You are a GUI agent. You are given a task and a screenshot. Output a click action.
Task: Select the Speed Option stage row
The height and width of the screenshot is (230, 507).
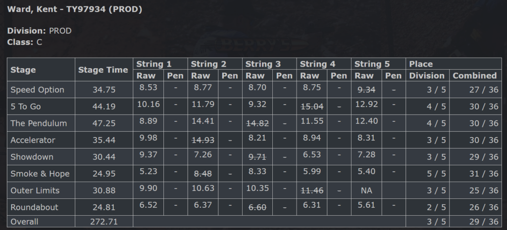pyautogui.click(x=254, y=89)
